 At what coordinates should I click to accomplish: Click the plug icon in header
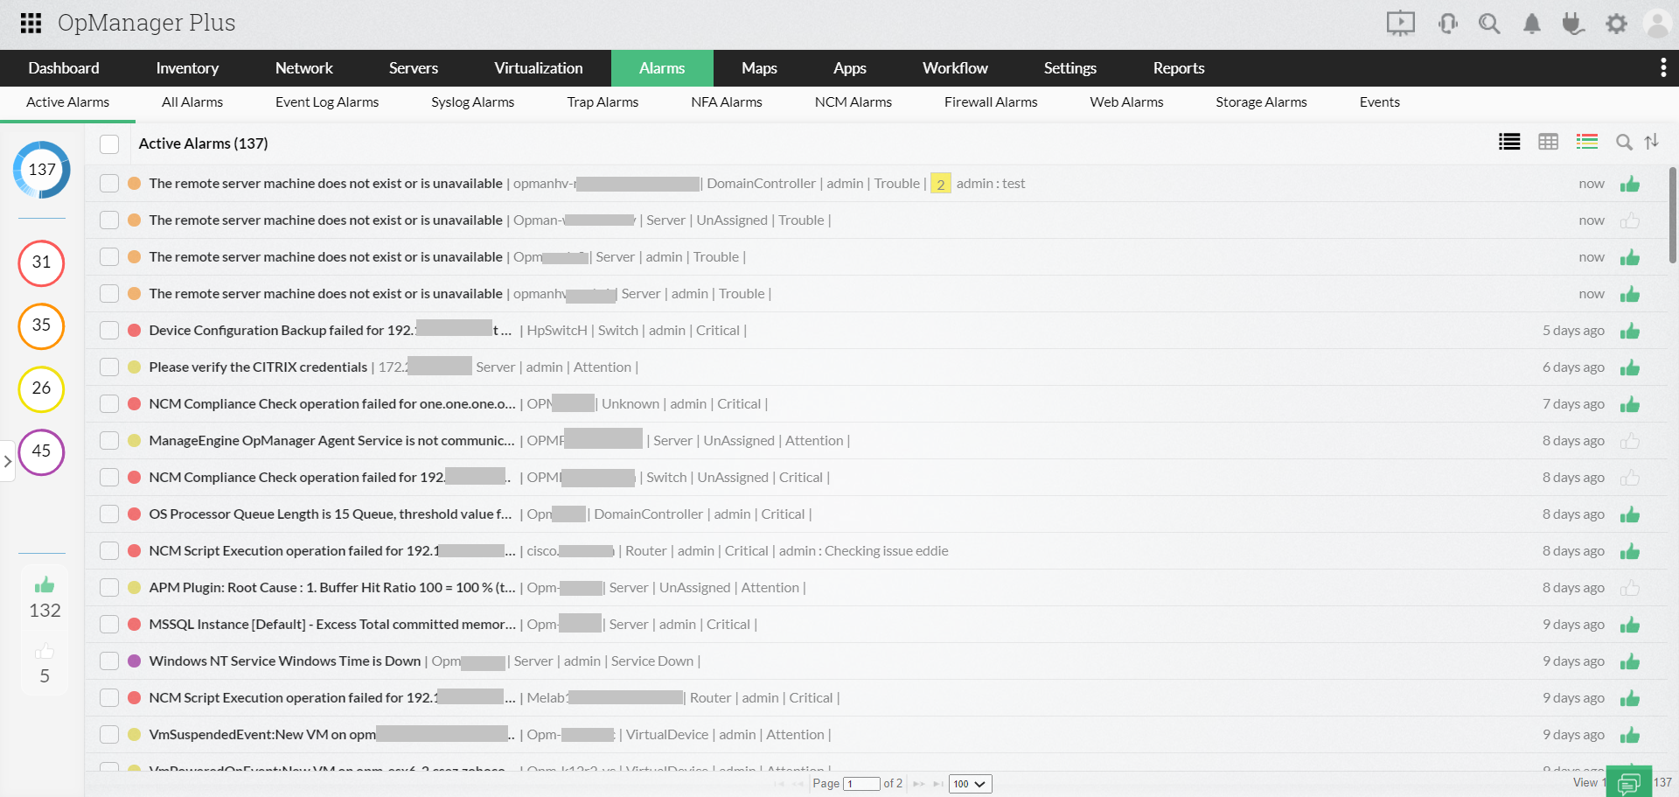[x=1573, y=24]
